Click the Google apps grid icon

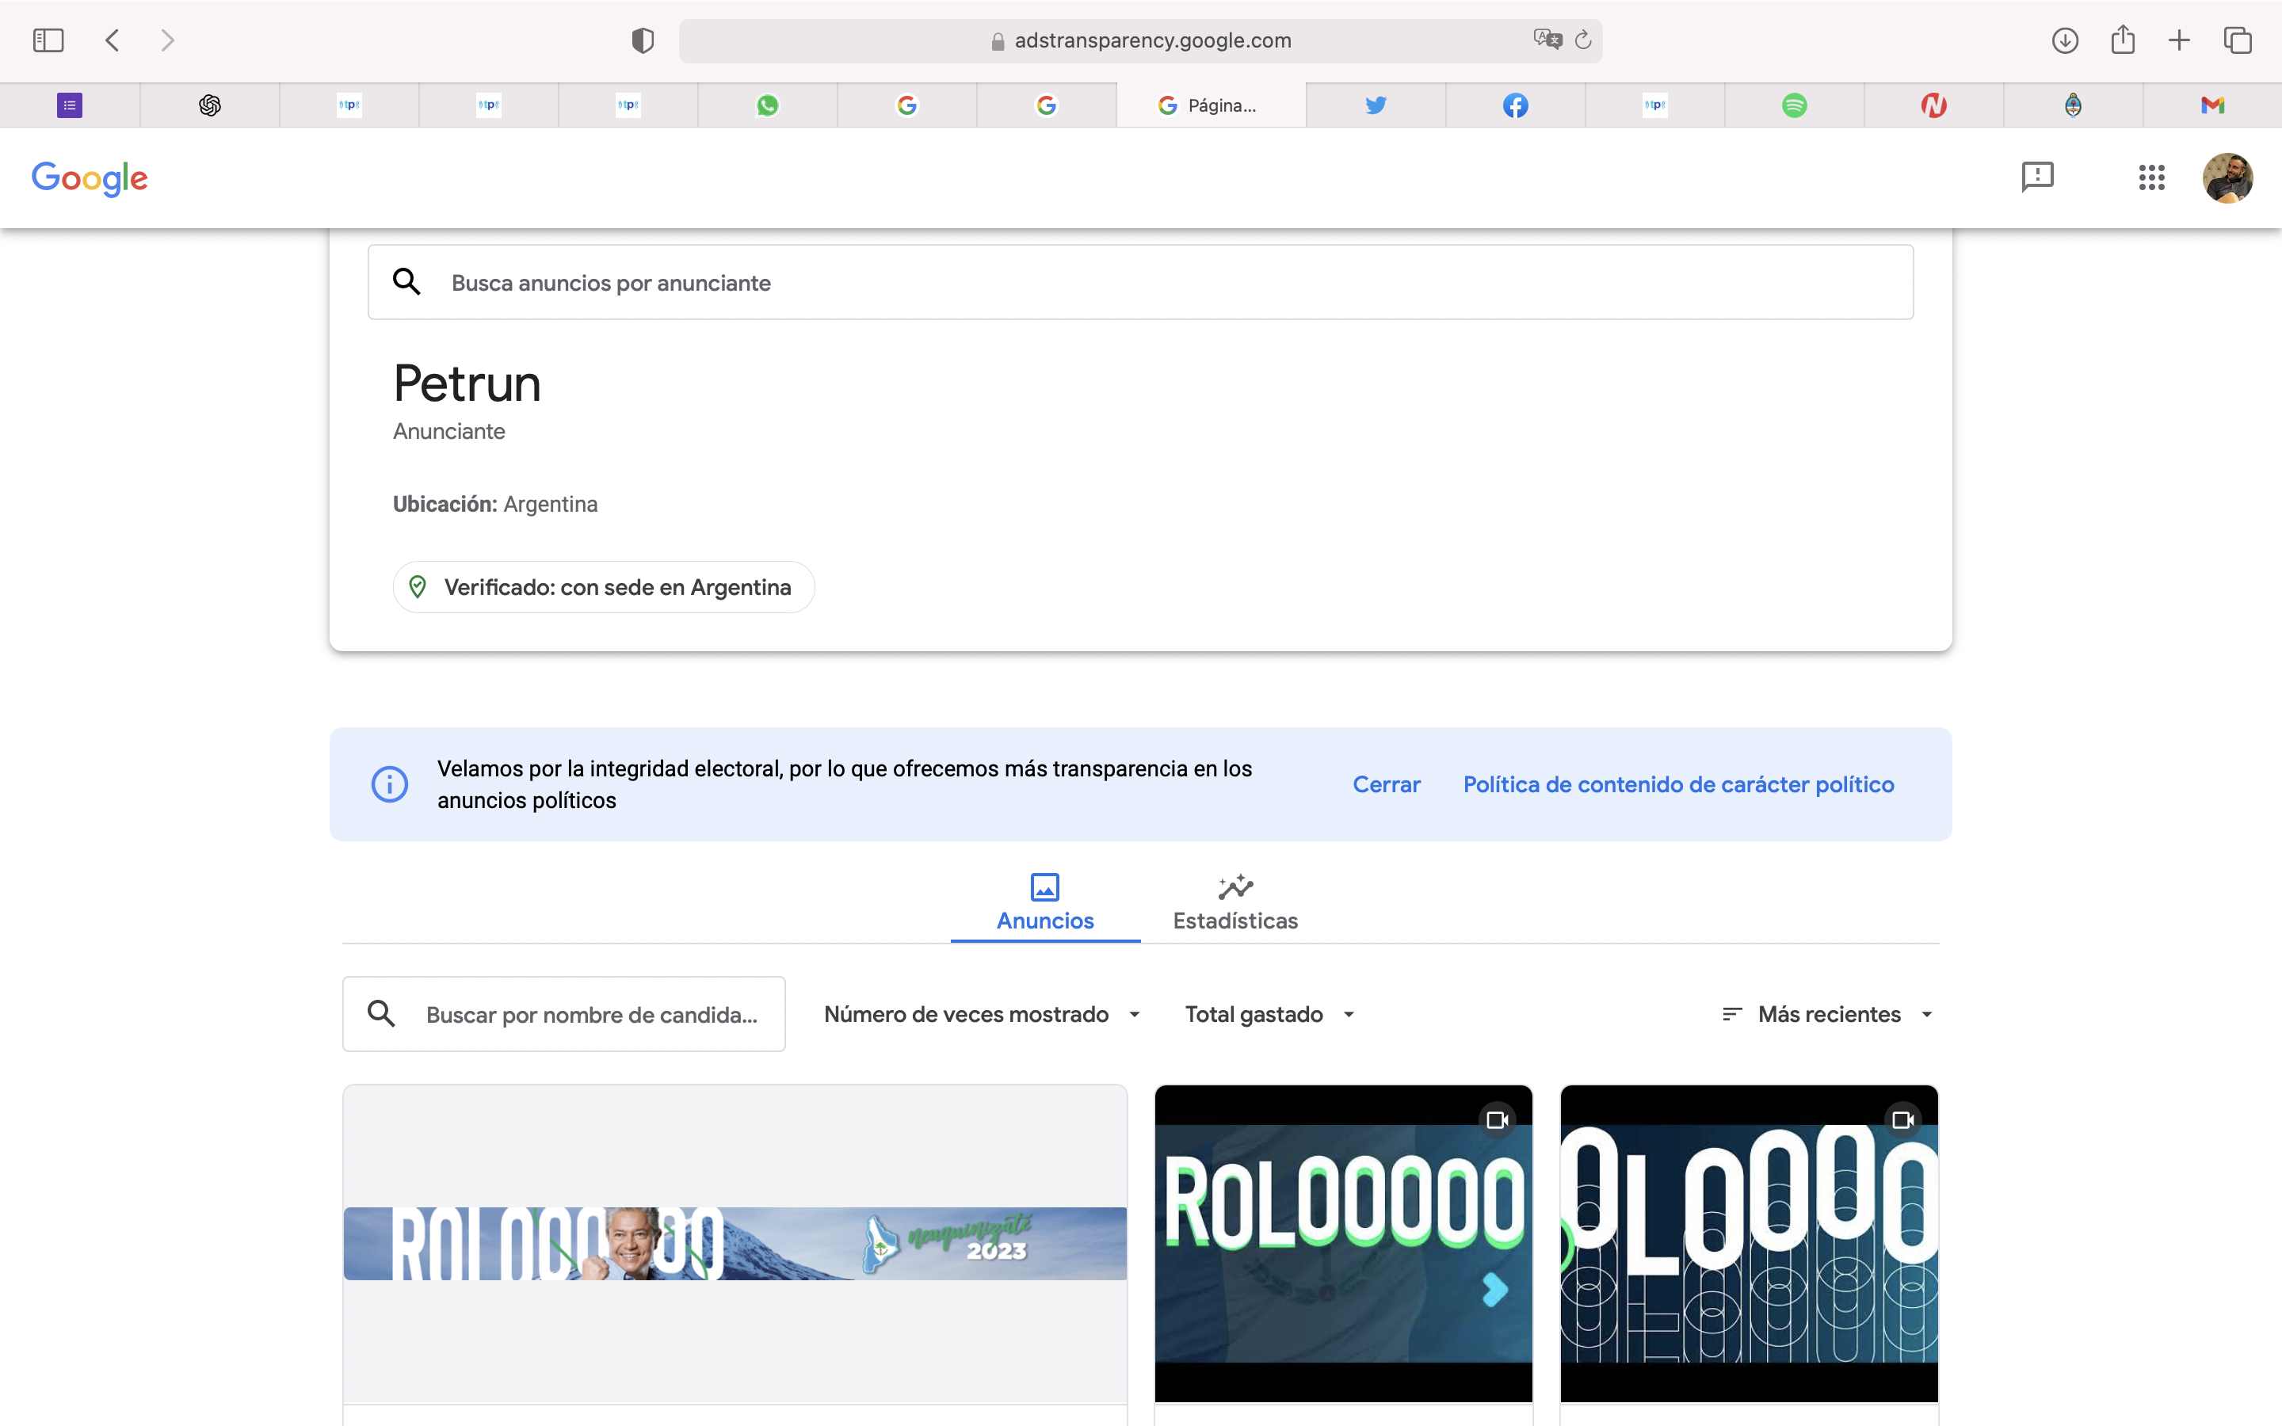2151,177
